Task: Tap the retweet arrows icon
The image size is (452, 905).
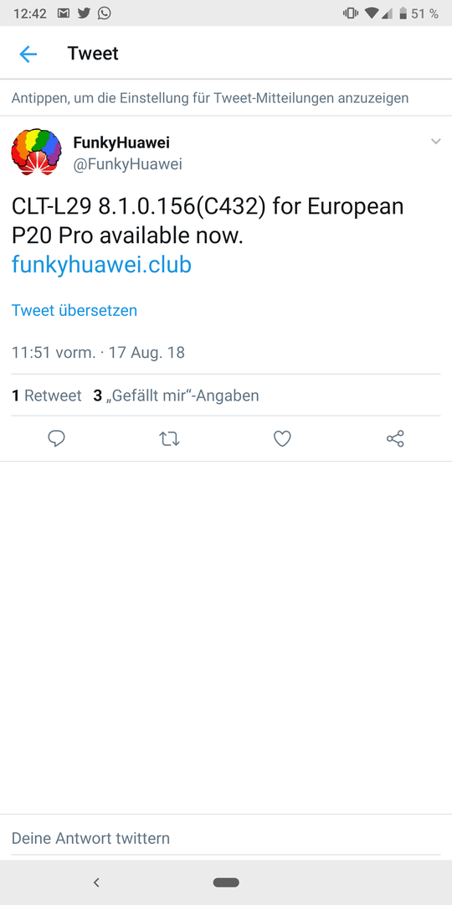Action: click(169, 439)
